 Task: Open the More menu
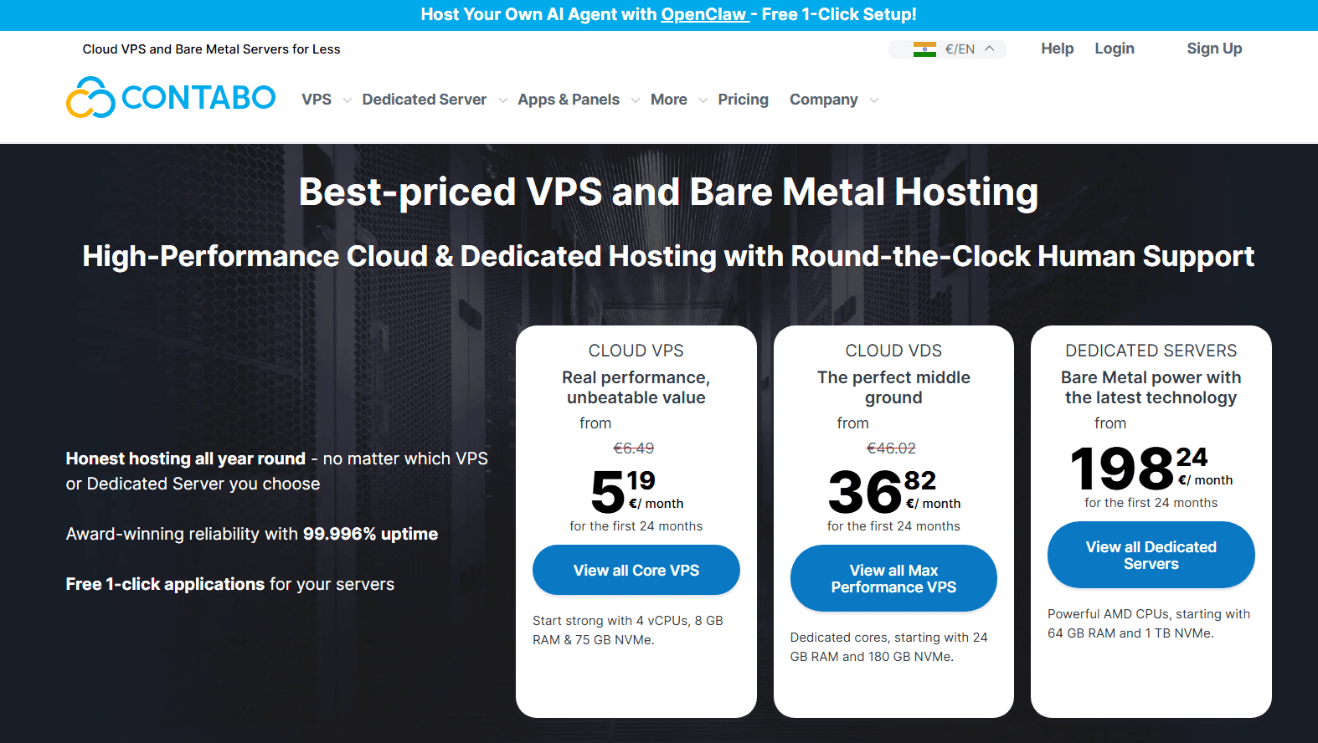(x=669, y=100)
